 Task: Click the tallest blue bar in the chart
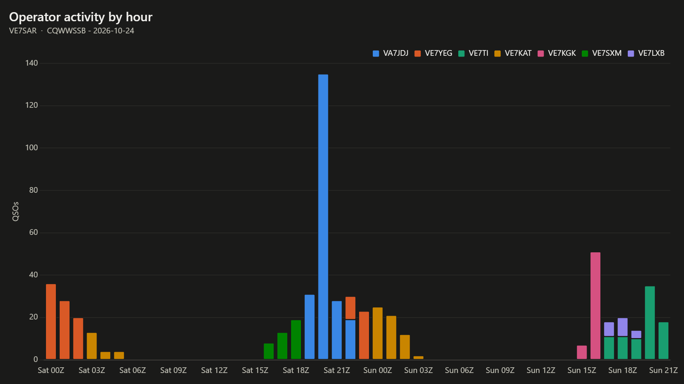[323, 217]
